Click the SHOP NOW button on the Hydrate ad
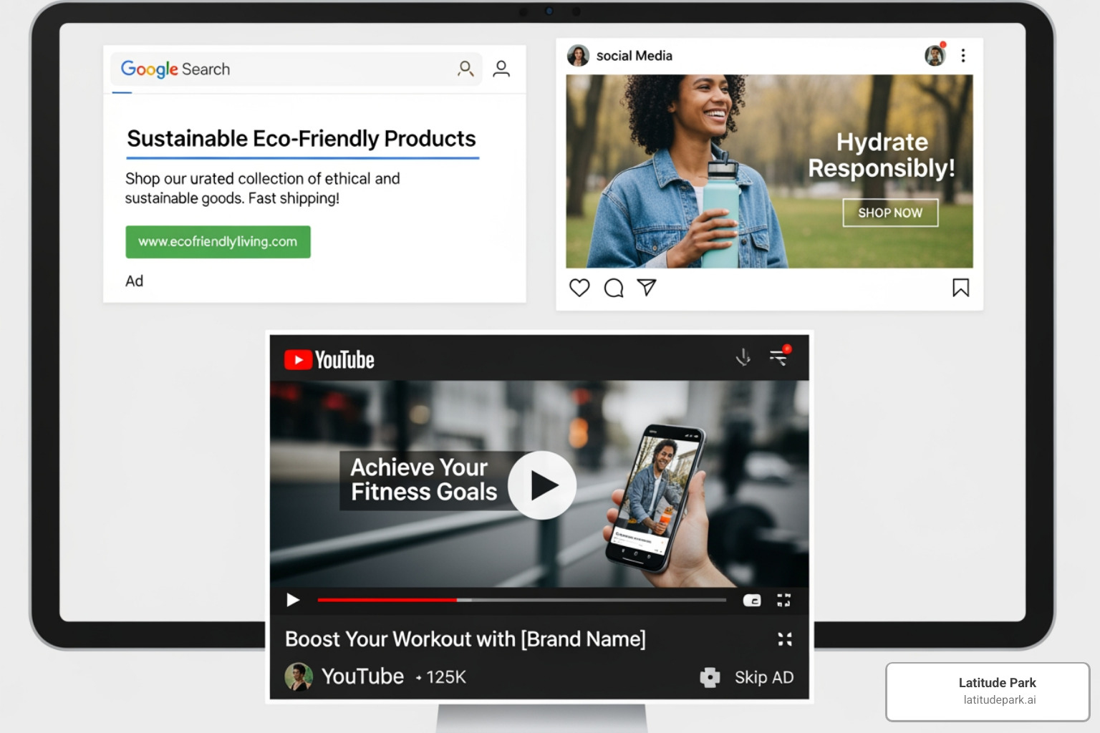 pos(890,213)
